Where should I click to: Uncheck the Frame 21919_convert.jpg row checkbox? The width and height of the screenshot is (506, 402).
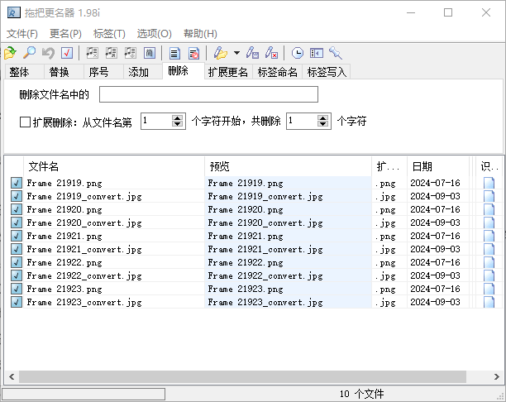tap(17, 196)
